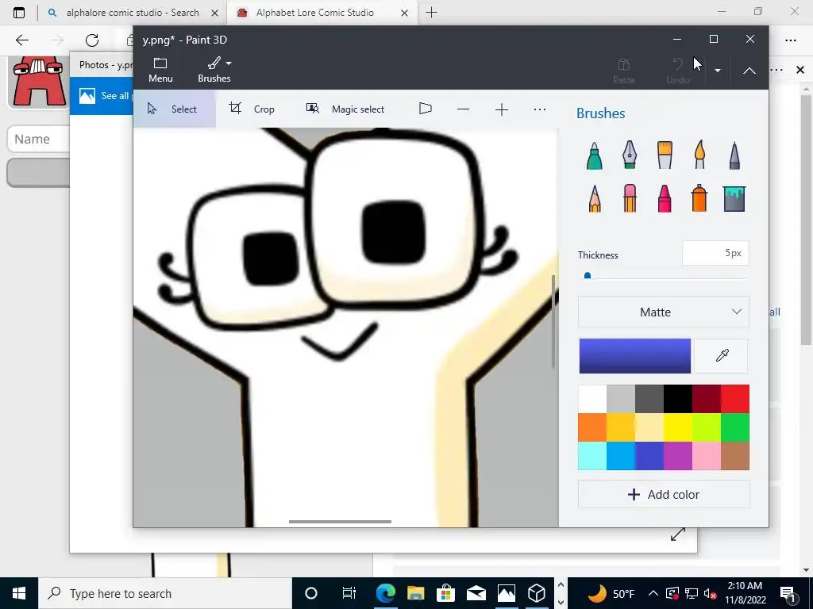Open Task View on the taskbar
This screenshot has height=609, width=813.
coord(349,593)
